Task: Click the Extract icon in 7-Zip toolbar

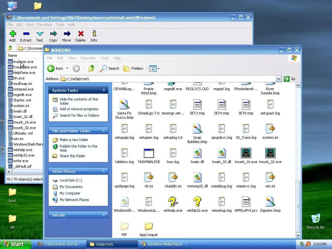Action: (x=26, y=34)
